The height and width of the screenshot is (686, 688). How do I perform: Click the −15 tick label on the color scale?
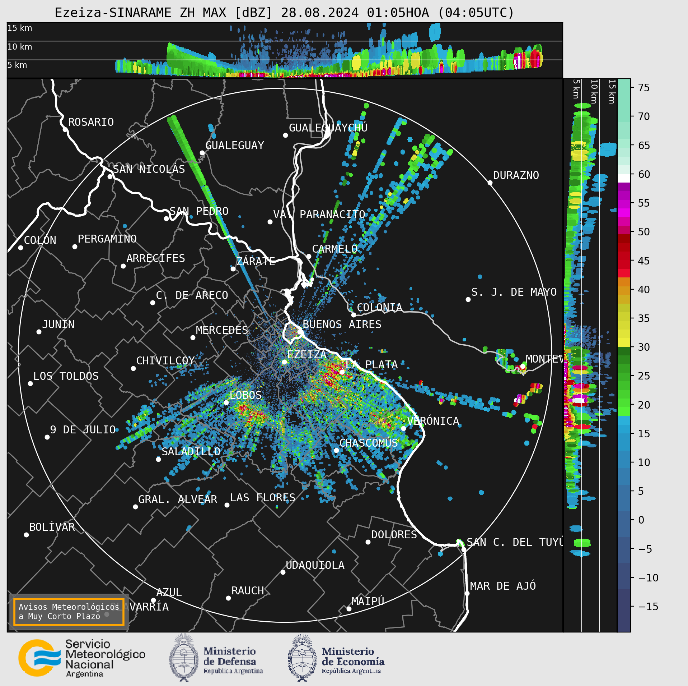[648, 607]
